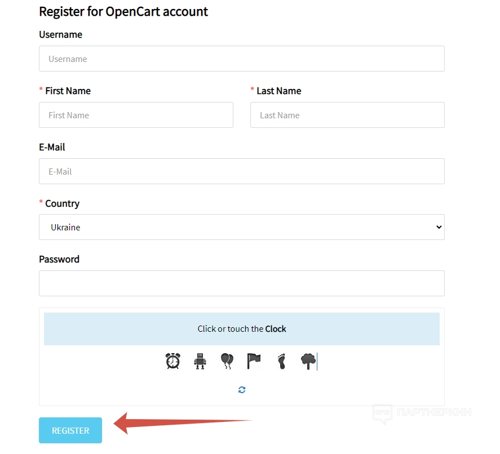The image size is (500, 454).
Task: Focus the E-Mail input field
Action: (241, 171)
